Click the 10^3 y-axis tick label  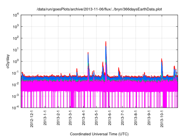click(x=16, y=26)
